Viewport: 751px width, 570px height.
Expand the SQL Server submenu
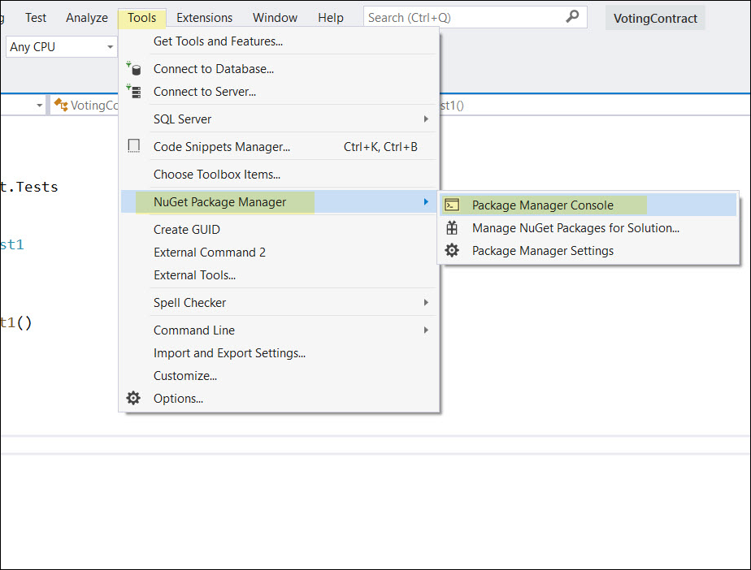(426, 119)
